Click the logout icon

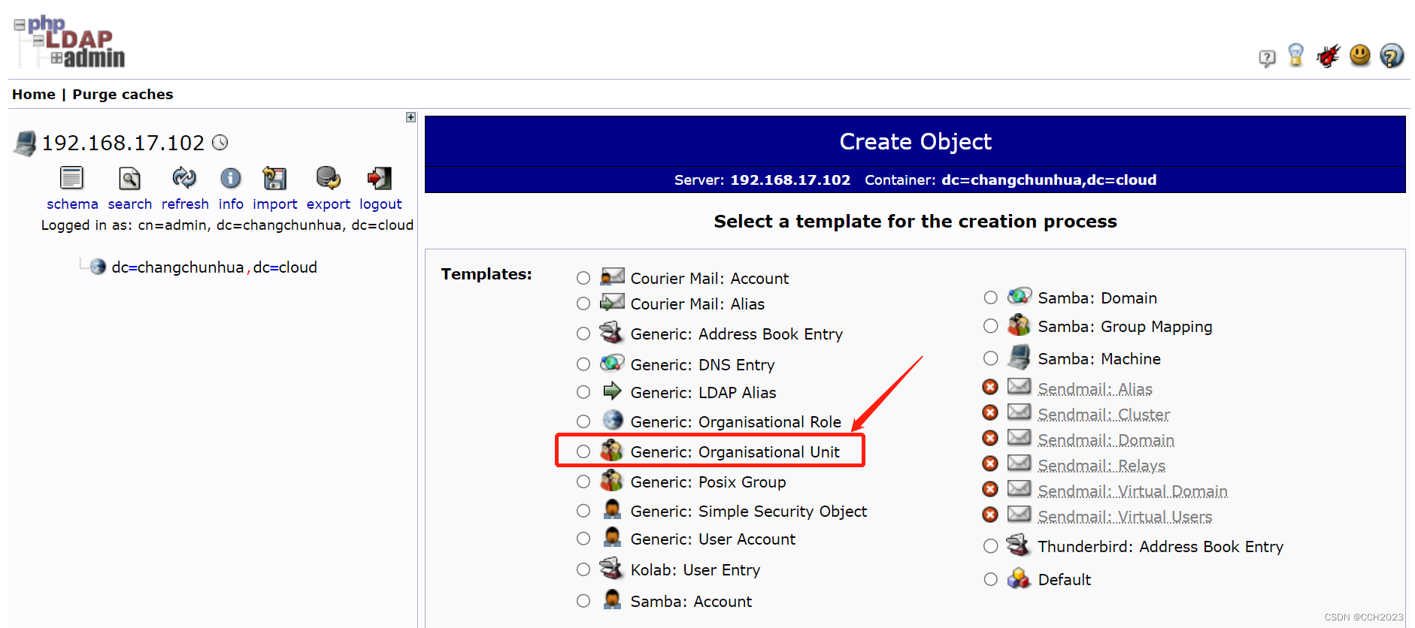(x=380, y=179)
